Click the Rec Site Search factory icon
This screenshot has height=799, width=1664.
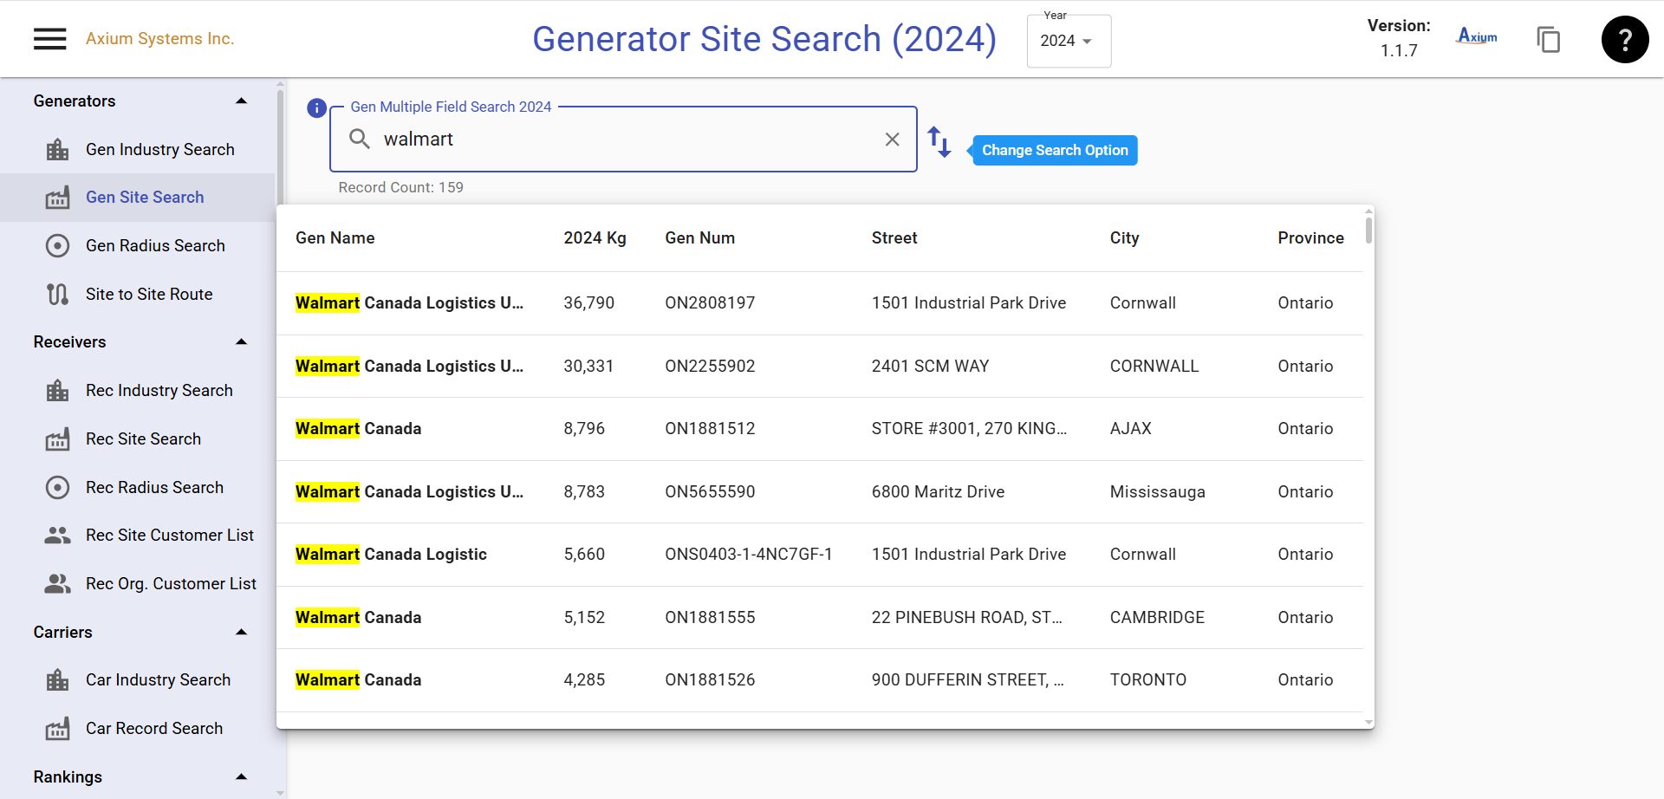(x=57, y=439)
